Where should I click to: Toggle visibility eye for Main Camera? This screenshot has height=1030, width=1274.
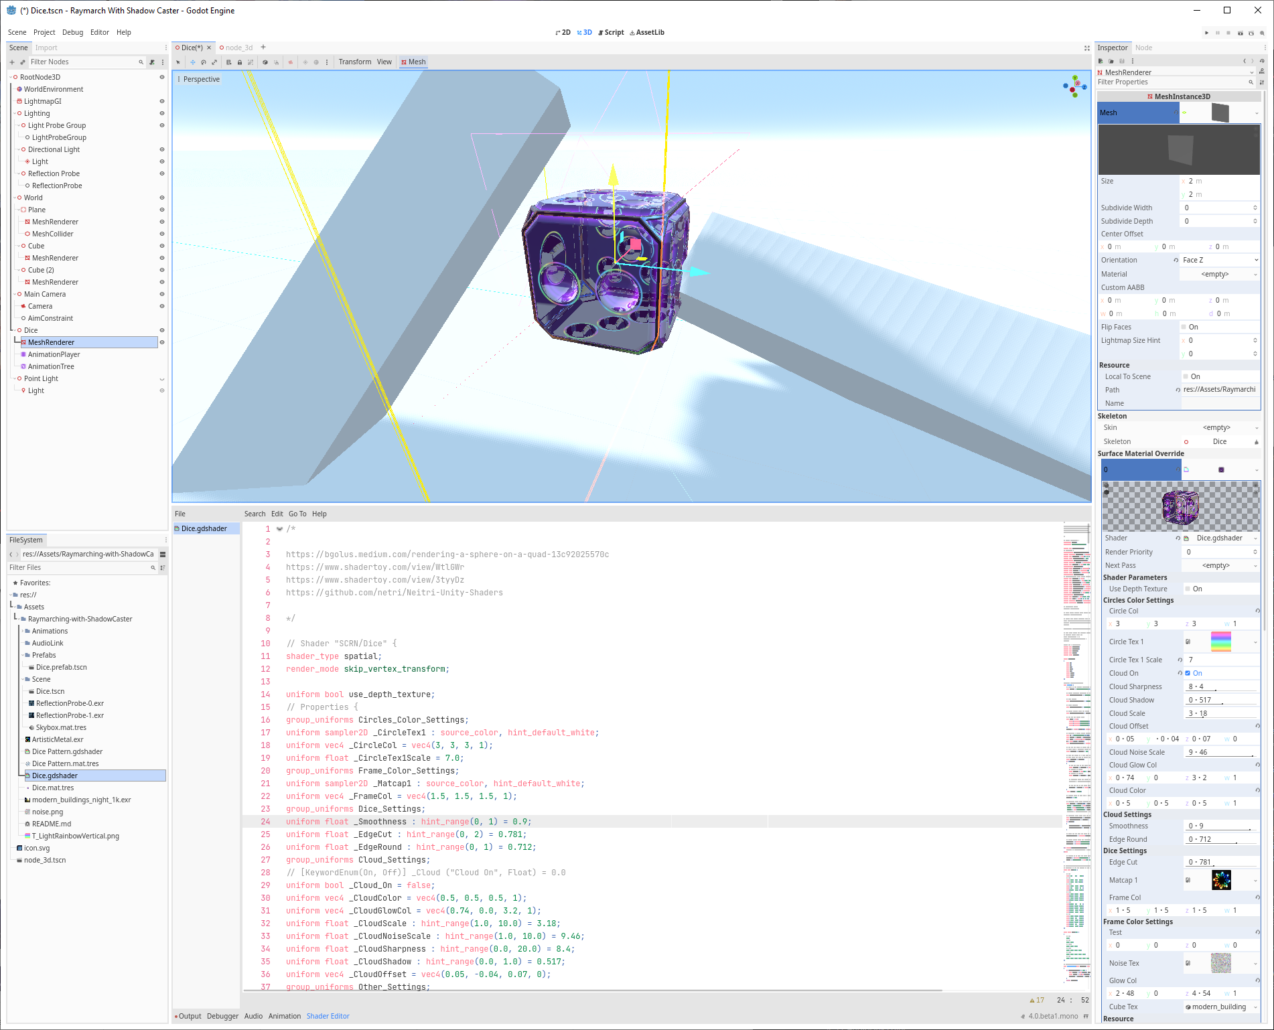tap(161, 295)
